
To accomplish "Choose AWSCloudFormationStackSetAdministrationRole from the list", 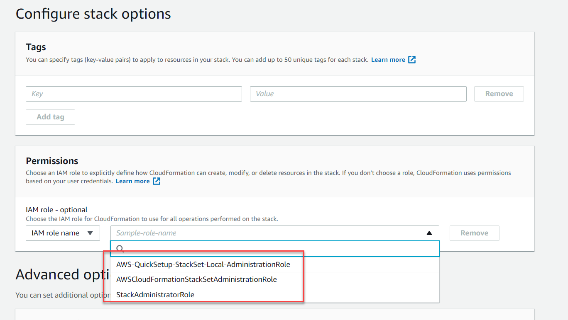I will pos(196,279).
